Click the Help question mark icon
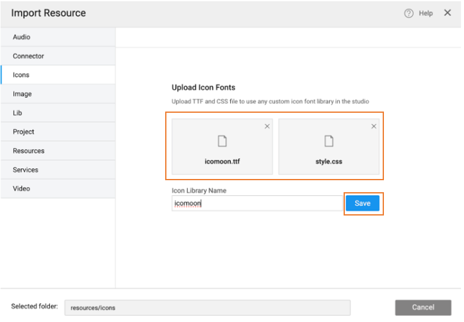Screen dimensions: 464x322 point(409,13)
